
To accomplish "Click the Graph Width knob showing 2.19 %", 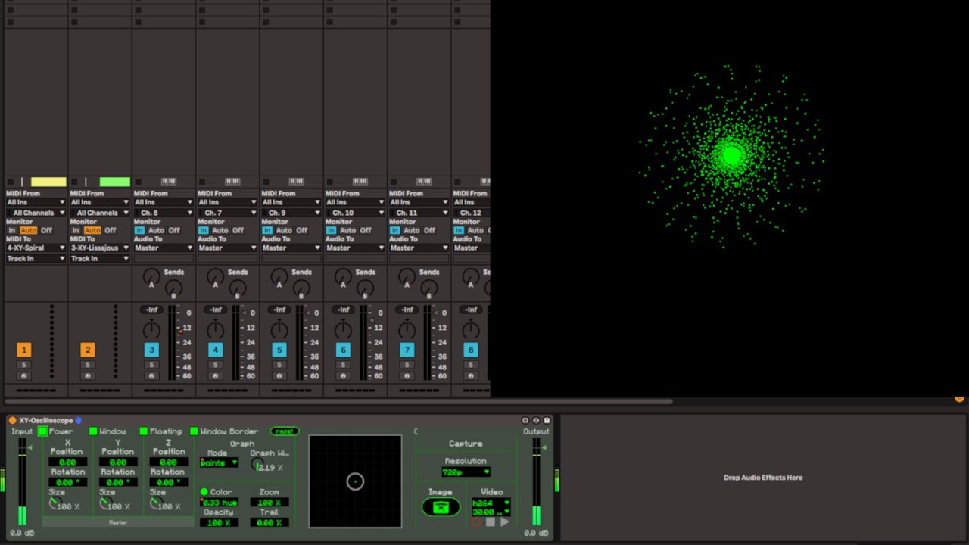I will [257, 466].
